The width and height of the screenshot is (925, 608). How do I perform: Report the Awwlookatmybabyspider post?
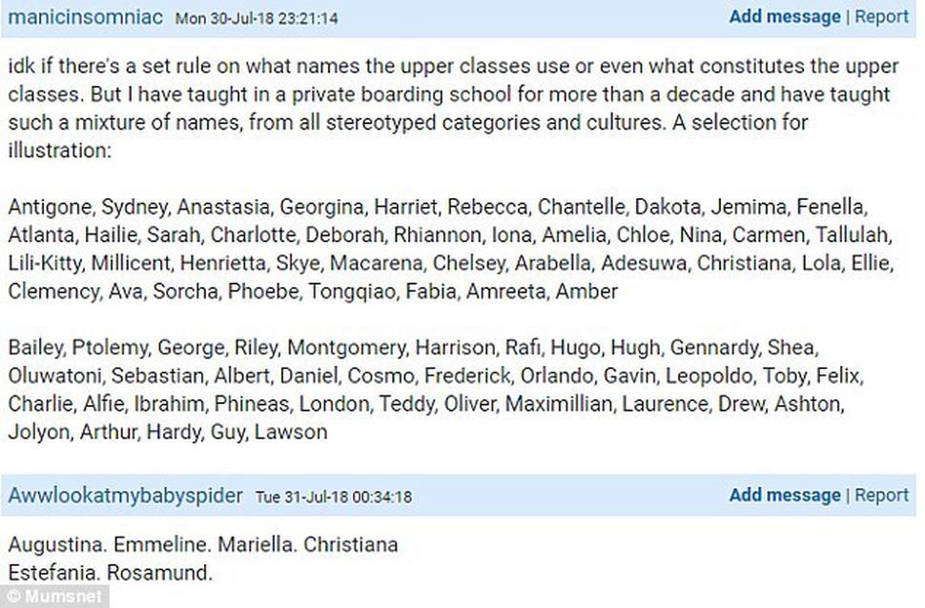pos(881,495)
